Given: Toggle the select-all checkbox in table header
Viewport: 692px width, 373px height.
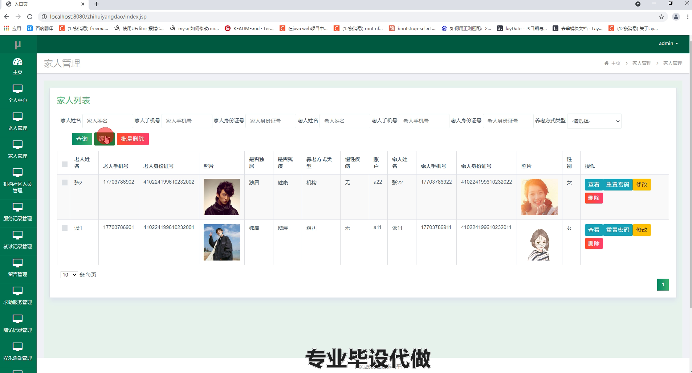Looking at the screenshot, I should [65, 164].
